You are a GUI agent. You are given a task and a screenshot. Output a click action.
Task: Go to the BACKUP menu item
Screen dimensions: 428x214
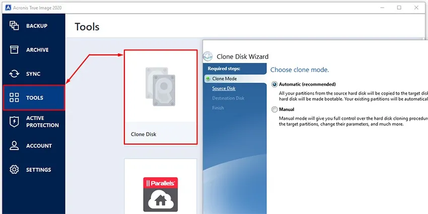click(37, 26)
